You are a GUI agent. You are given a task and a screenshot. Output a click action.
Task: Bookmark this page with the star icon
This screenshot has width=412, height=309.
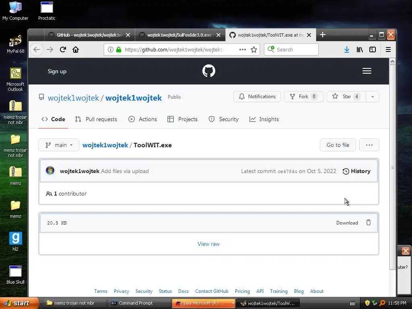pos(254,49)
